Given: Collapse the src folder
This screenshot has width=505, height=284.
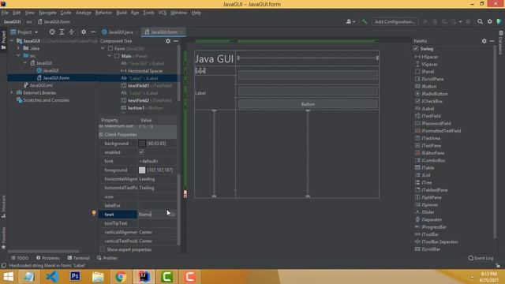Looking at the screenshot, I should [x=18, y=56].
